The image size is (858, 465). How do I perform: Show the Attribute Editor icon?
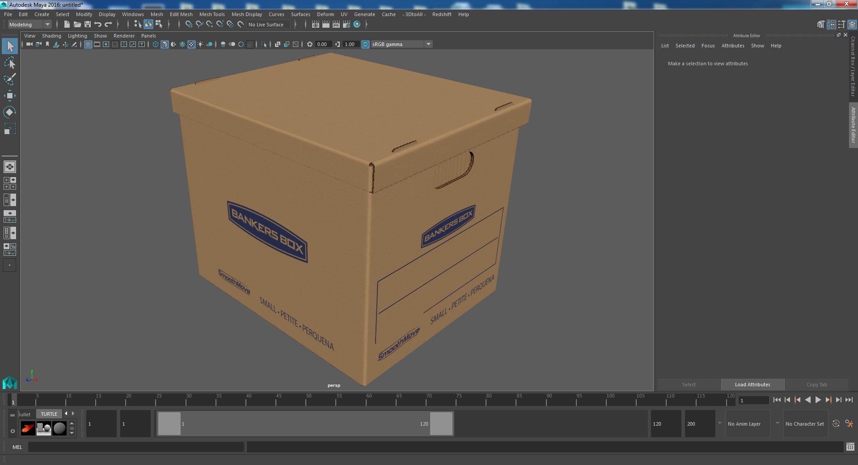(831, 25)
